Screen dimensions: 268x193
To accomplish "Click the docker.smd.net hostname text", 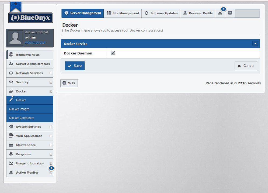I will tap(37, 32).
